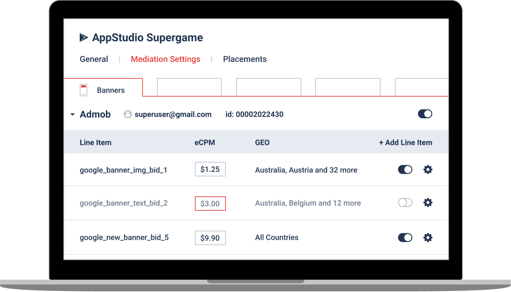Switch to the Placements tab
This screenshot has width=511, height=292.
(245, 59)
